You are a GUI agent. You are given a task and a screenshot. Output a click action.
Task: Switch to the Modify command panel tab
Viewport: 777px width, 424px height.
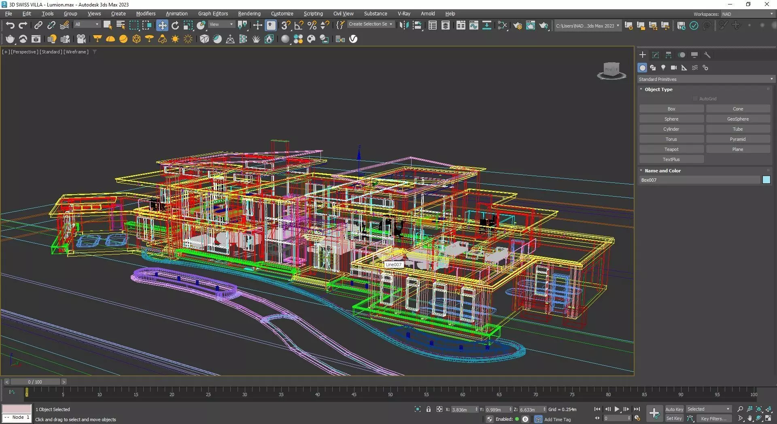pyautogui.click(x=656, y=55)
